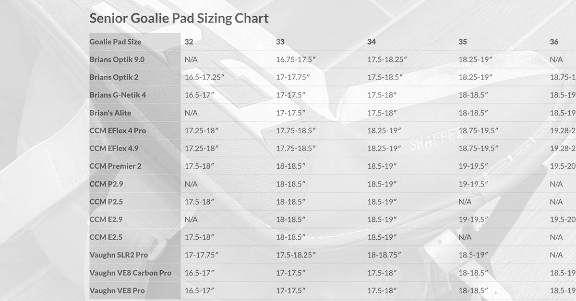Select the size 34 column header
576x301 pixels.
(372, 42)
